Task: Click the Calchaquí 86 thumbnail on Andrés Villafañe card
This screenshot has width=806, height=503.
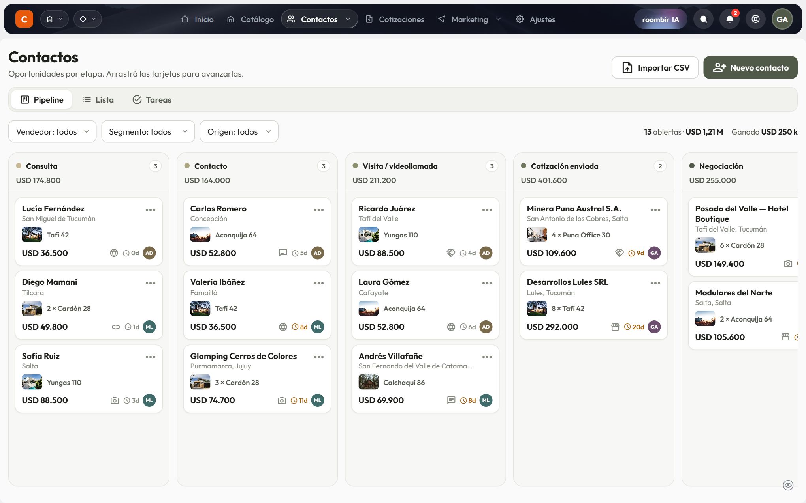Action: tap(369, 382)
